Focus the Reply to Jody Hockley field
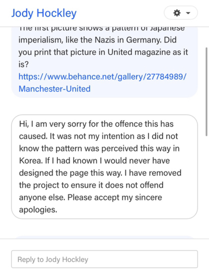Image resolution: width=209 pixels, height=273 pixels. (104, 259)
